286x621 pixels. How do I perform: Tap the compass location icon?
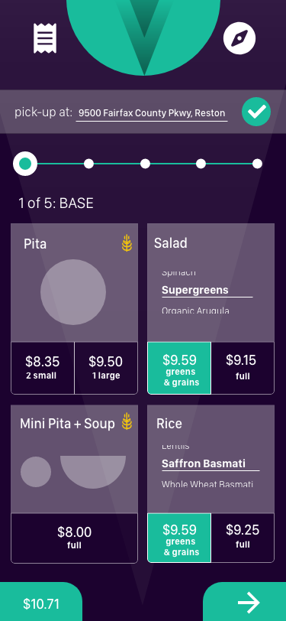pyautogui.click(x=239, y=38)
